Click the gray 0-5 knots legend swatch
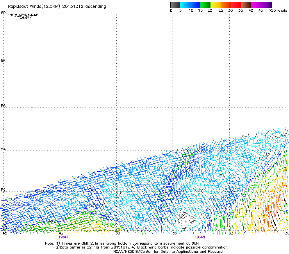The image size is (289, 254). 175,5
